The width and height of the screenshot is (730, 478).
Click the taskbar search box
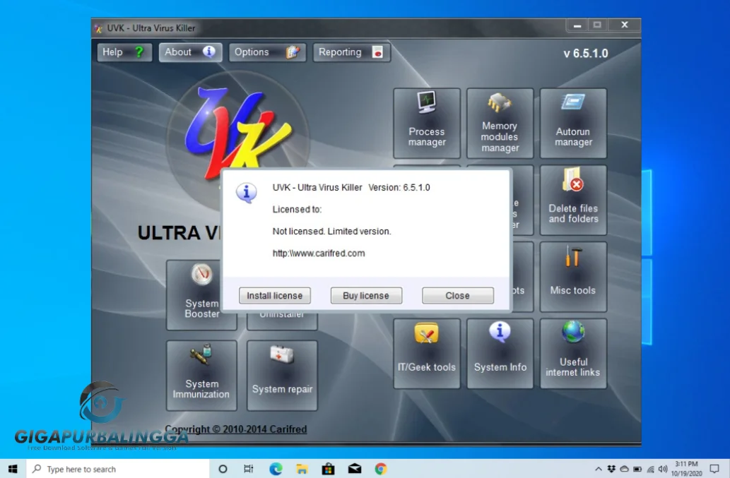[117, 469]
